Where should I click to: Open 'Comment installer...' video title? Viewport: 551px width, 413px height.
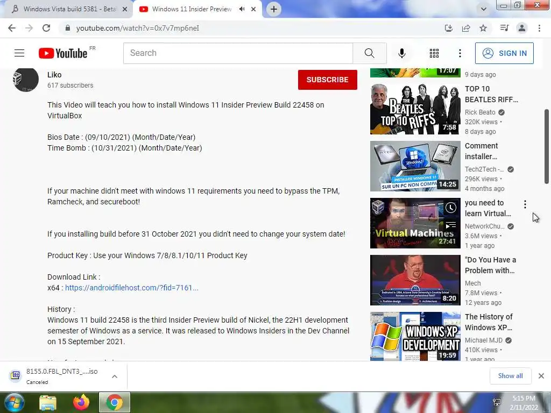(x=482, y=151)
